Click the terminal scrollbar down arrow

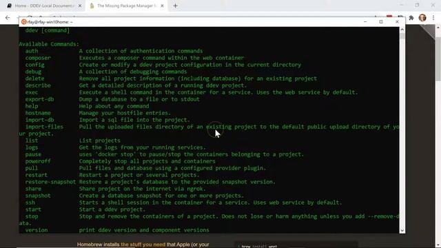[402, 230]
